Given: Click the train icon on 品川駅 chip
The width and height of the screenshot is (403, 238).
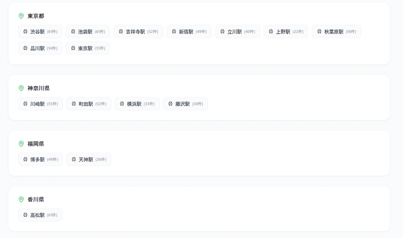Looking at the screenshot, I should point(25,48).
